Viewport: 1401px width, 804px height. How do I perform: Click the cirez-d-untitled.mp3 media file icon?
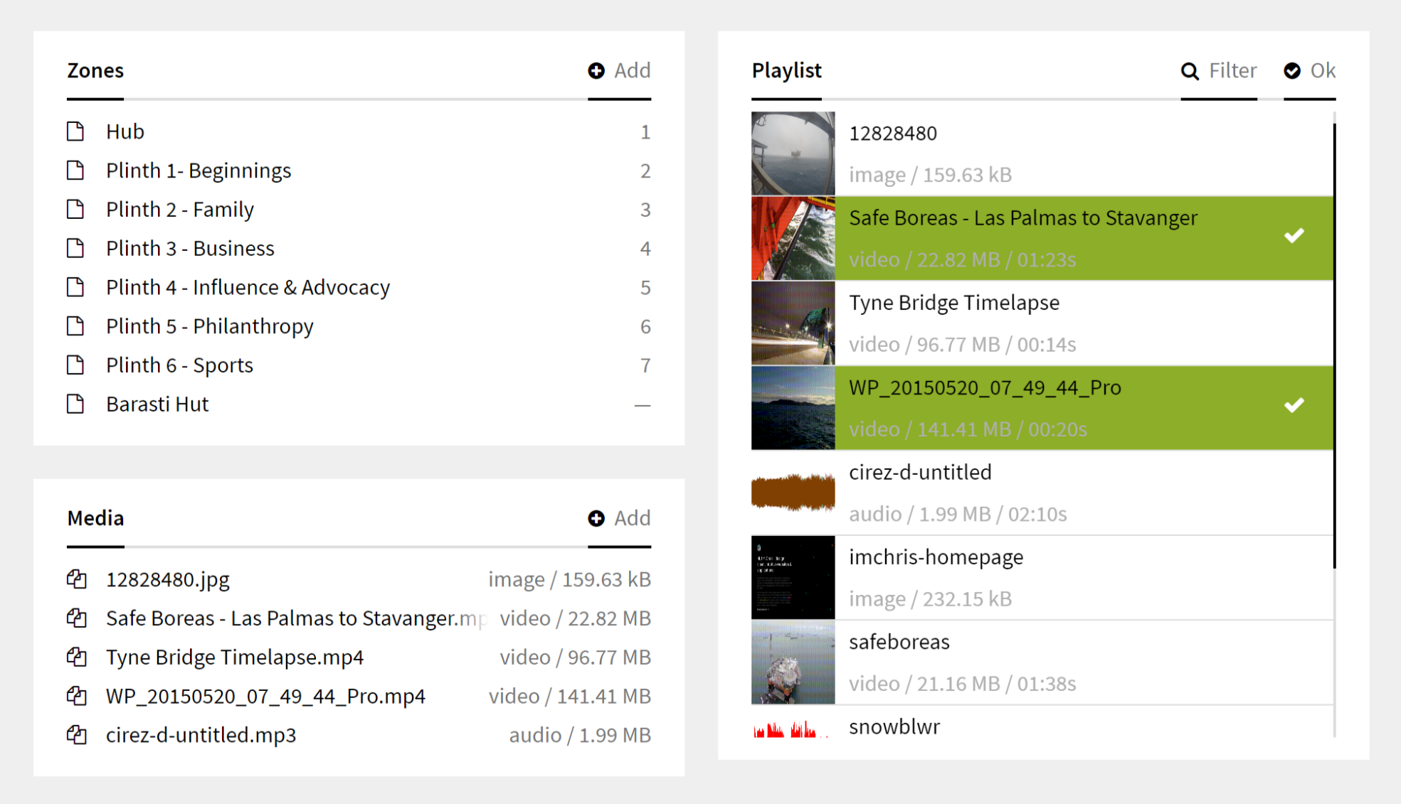coord(77,734)
